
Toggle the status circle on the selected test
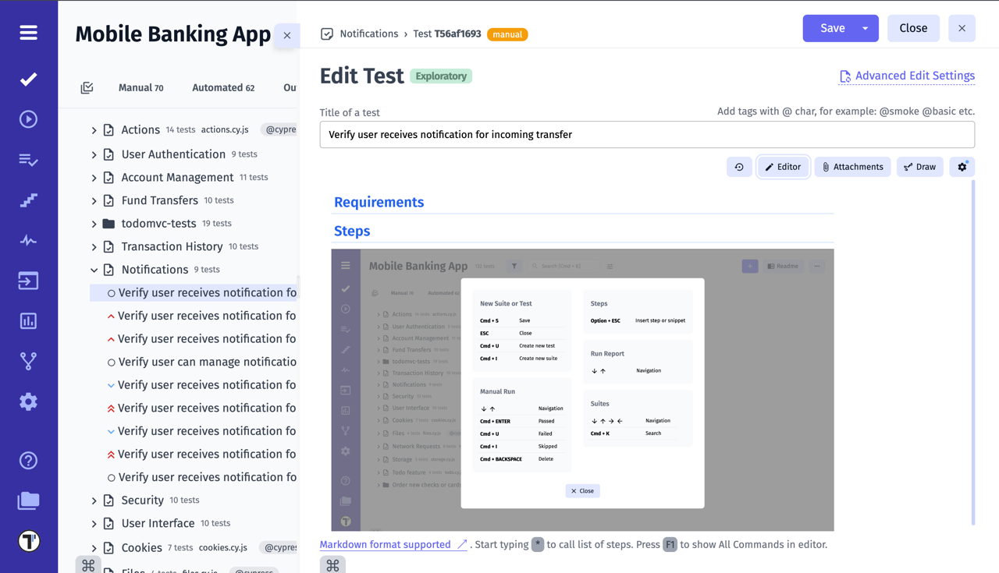(x=110, y=292)
